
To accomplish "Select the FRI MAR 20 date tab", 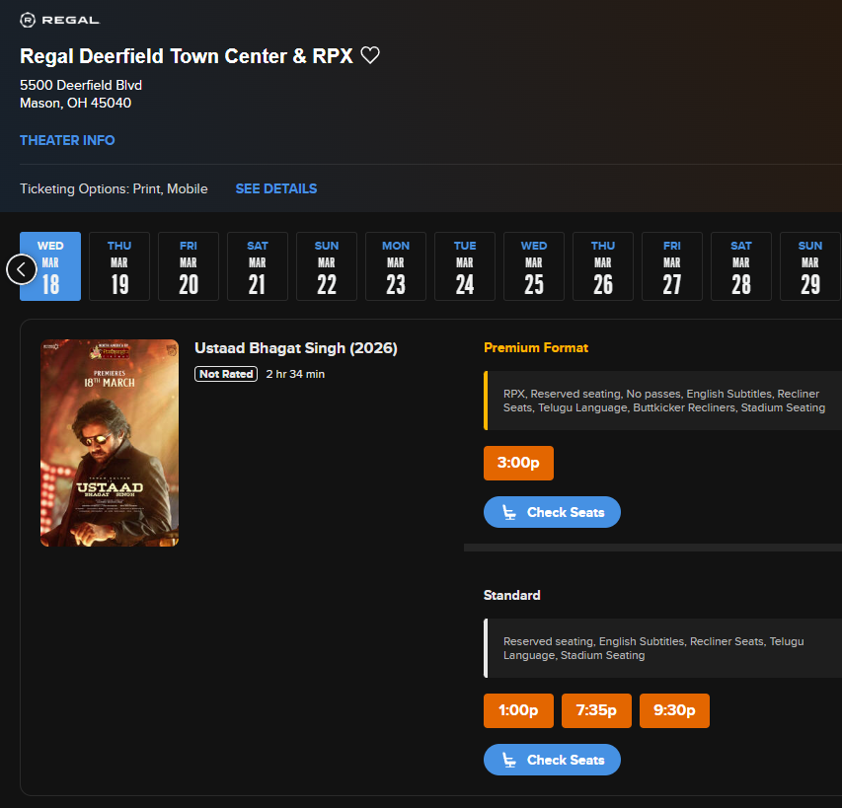I will click(188, 266).
